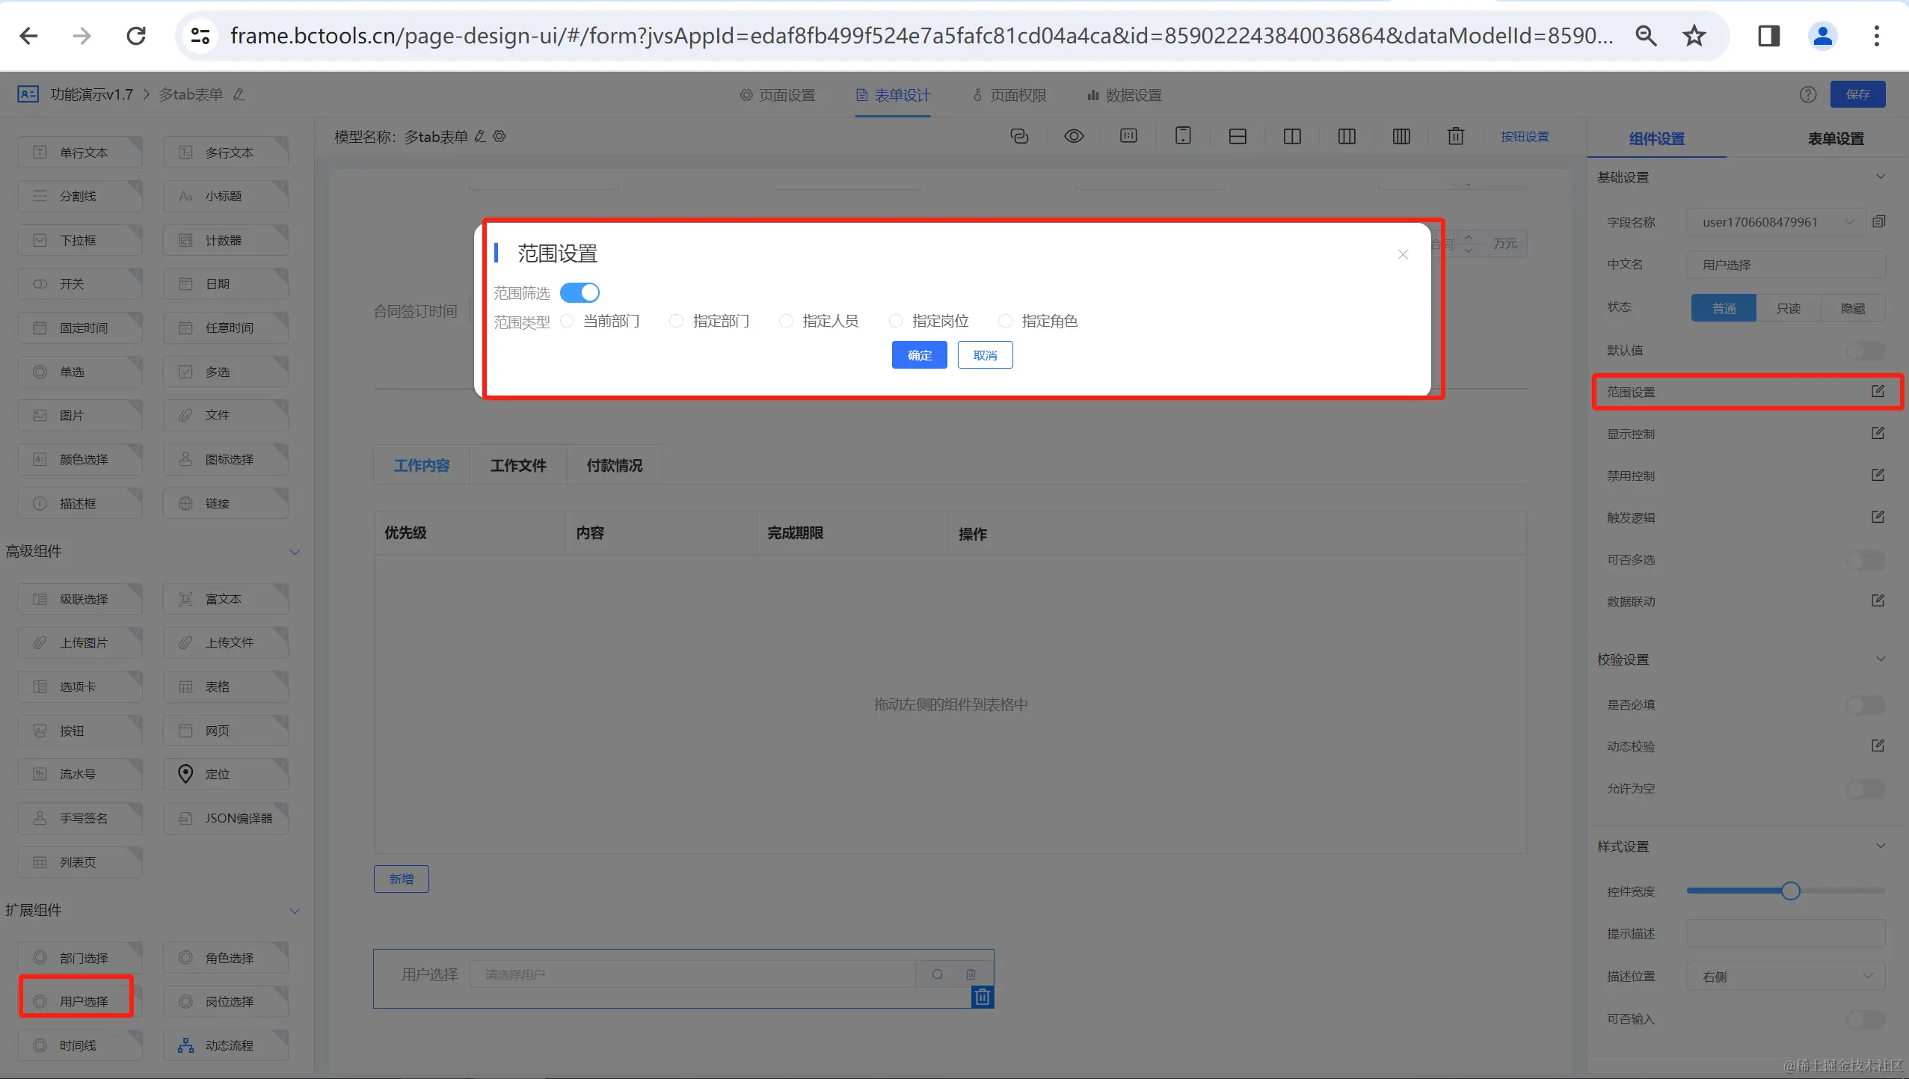Click the help question mark icon
This screenshot has width=1909, height=1079.
(1807, 94)
